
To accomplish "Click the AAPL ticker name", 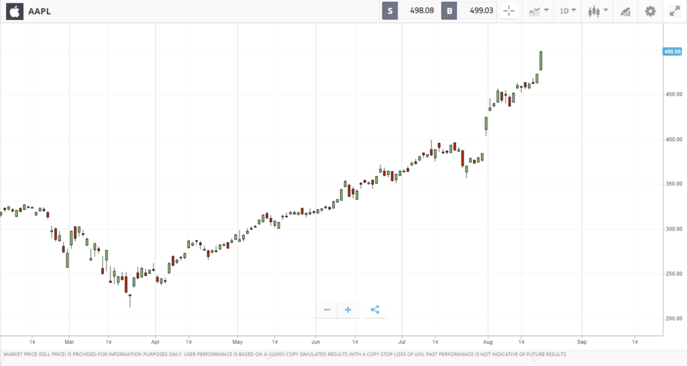I will pos(40,11).
